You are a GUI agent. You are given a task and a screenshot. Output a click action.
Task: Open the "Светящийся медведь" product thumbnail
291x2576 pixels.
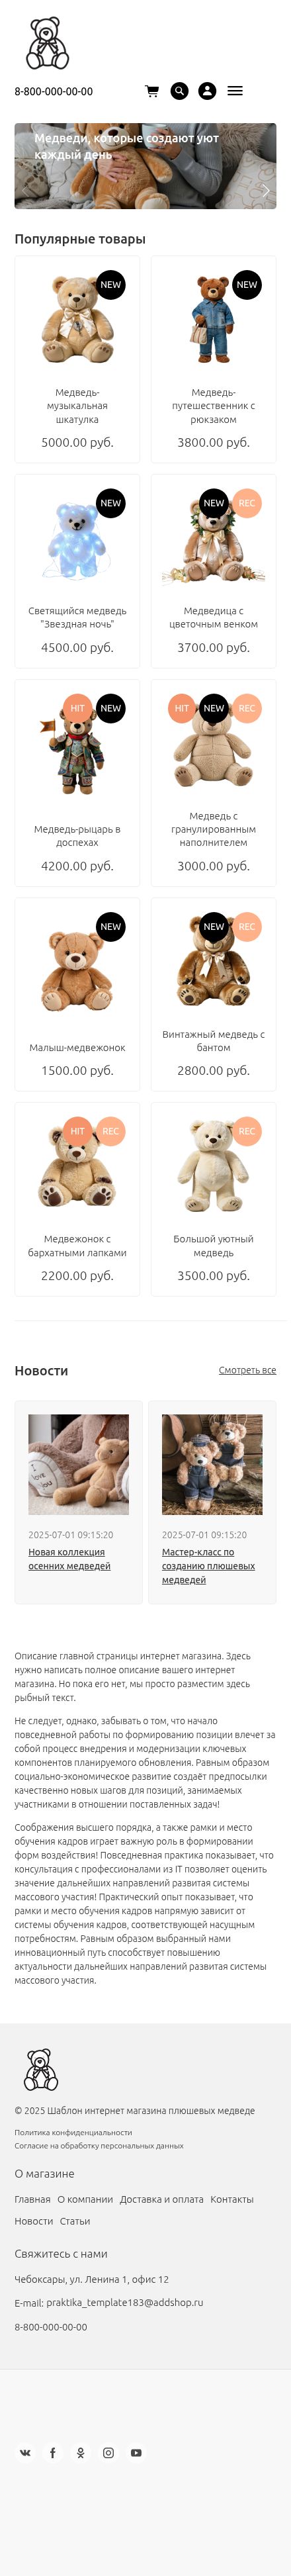tap(77, 539)
